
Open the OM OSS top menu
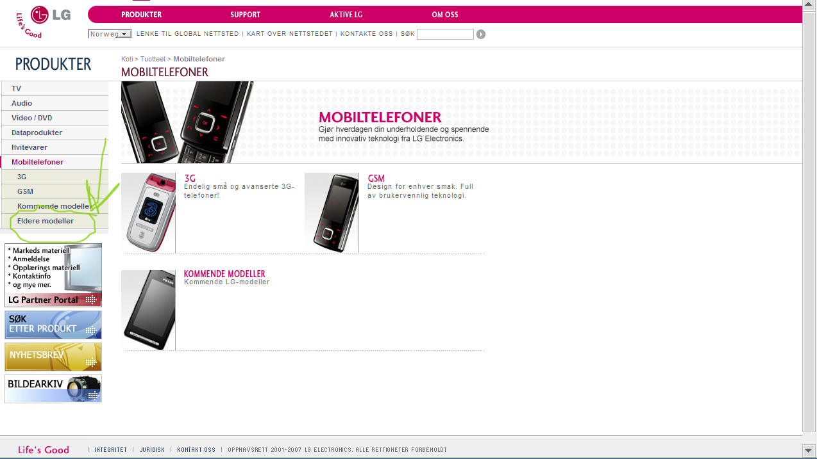pos(445,15)
